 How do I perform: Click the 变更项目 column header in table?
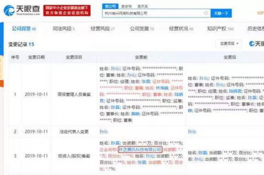coord(74,57)
